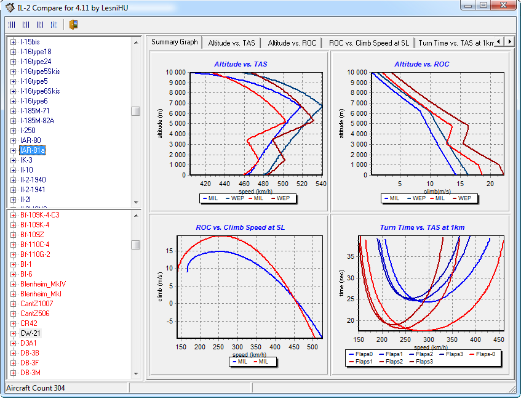
Task: Switch to the Altitude vs. TAS tab
Action: [x=231, y=43]
